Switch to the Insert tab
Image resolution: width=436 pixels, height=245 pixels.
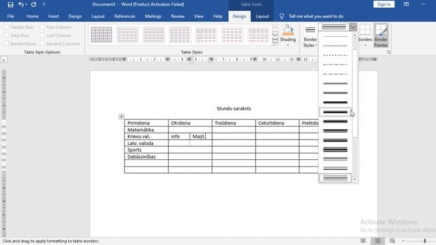coord(53,16)
